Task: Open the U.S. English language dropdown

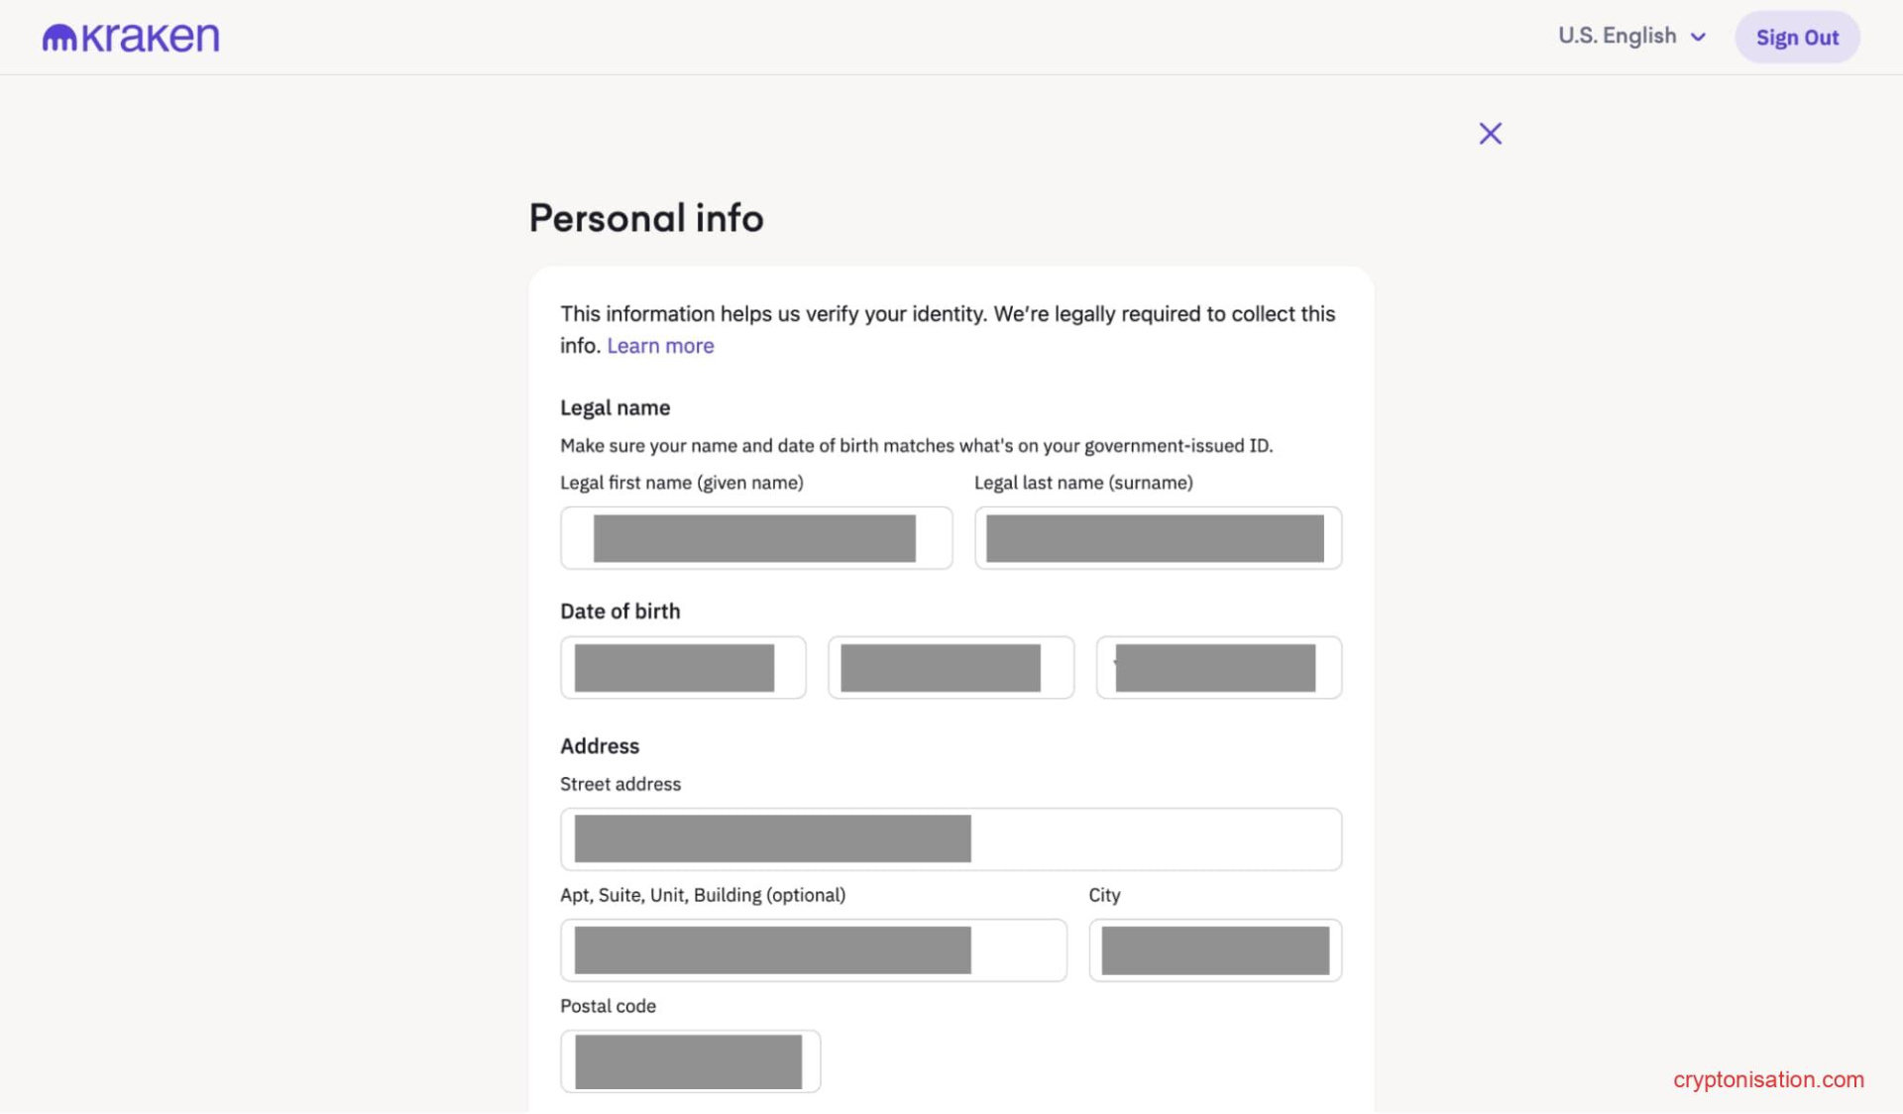Action: coord(1631,37)
